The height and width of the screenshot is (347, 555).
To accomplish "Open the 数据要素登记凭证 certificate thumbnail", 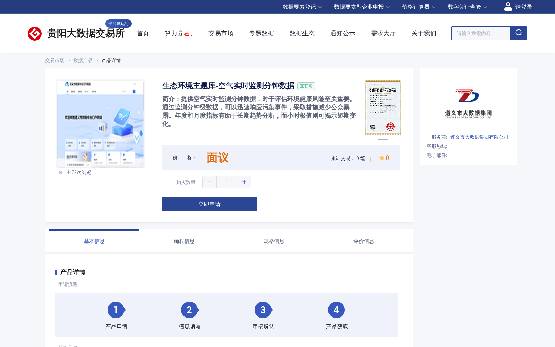I will [383, 107].
